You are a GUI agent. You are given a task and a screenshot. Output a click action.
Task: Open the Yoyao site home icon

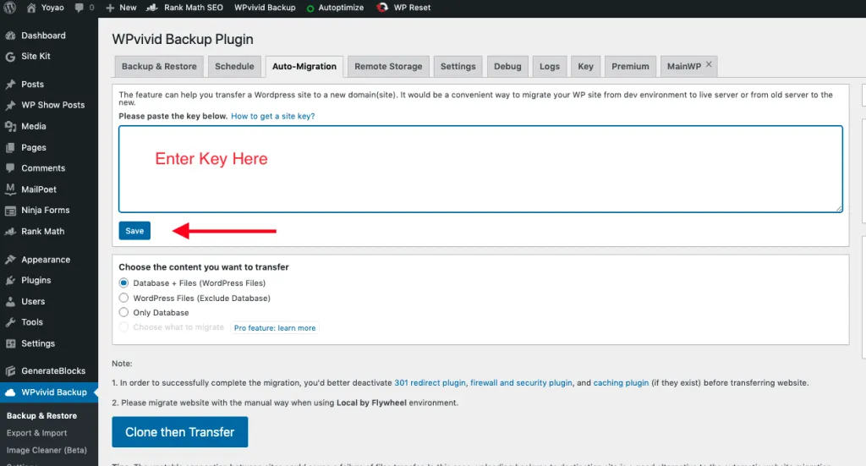31,8
